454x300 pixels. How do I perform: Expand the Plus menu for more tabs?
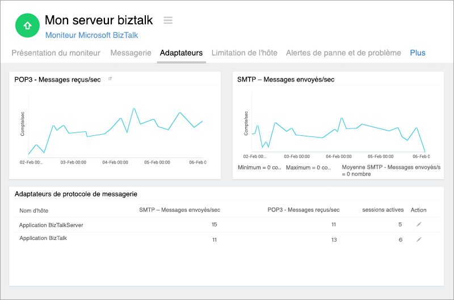pyautogui.click(x=418, y=53)
